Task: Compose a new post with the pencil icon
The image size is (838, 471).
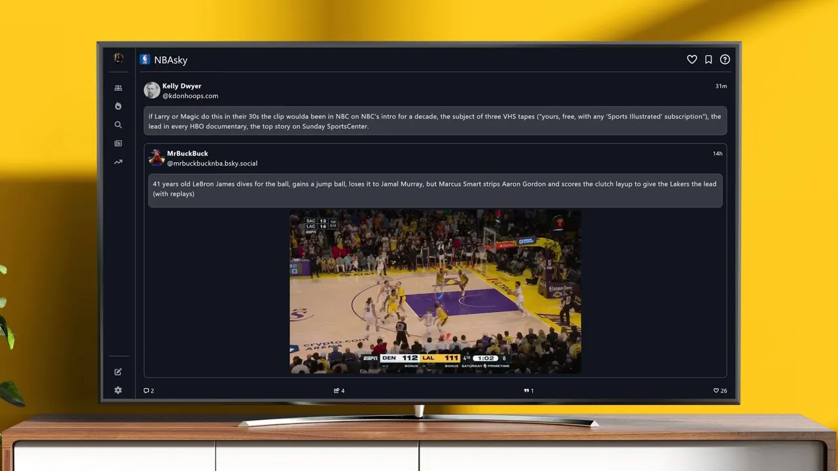Action: (x=118, y=372)
